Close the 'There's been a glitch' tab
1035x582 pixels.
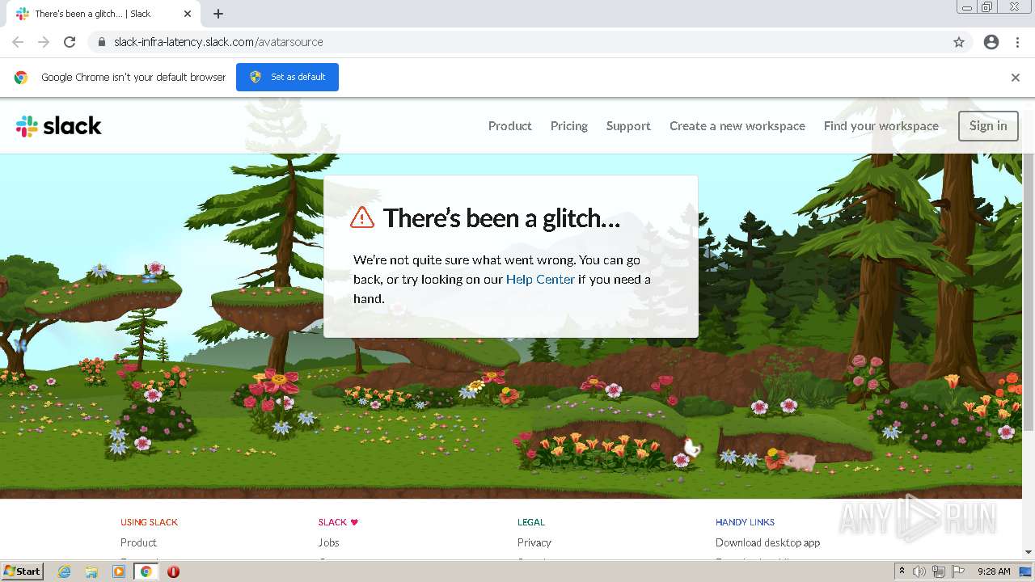188,14
